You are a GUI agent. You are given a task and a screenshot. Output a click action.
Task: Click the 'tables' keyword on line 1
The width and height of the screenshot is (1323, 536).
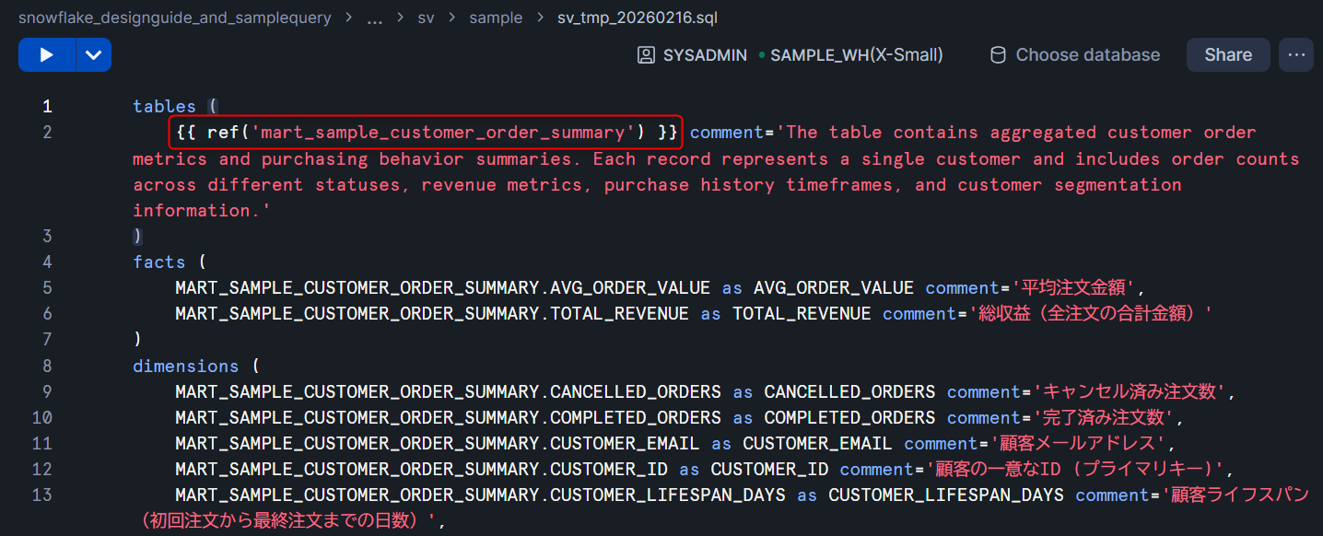pos(165,106)
